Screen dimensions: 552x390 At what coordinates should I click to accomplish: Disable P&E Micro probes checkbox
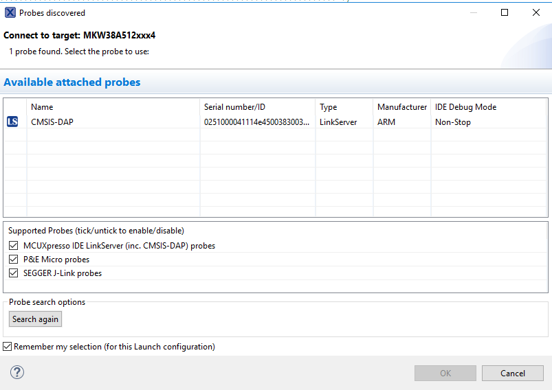tap(14, 260)
